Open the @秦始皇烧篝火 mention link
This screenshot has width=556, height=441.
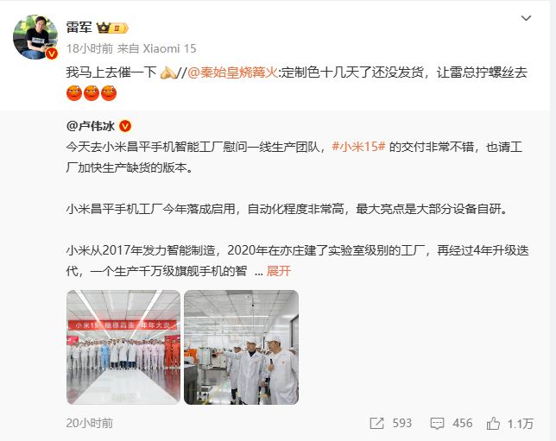(232, 72)
